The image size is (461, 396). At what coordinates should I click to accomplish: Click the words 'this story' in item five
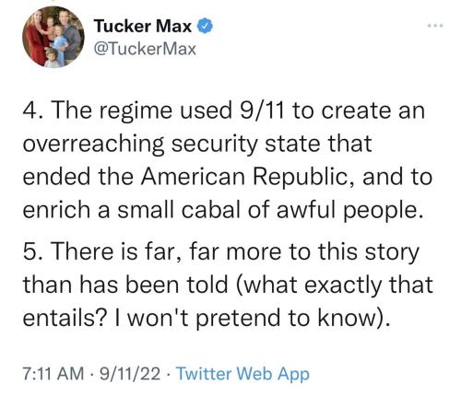point(368,252)
